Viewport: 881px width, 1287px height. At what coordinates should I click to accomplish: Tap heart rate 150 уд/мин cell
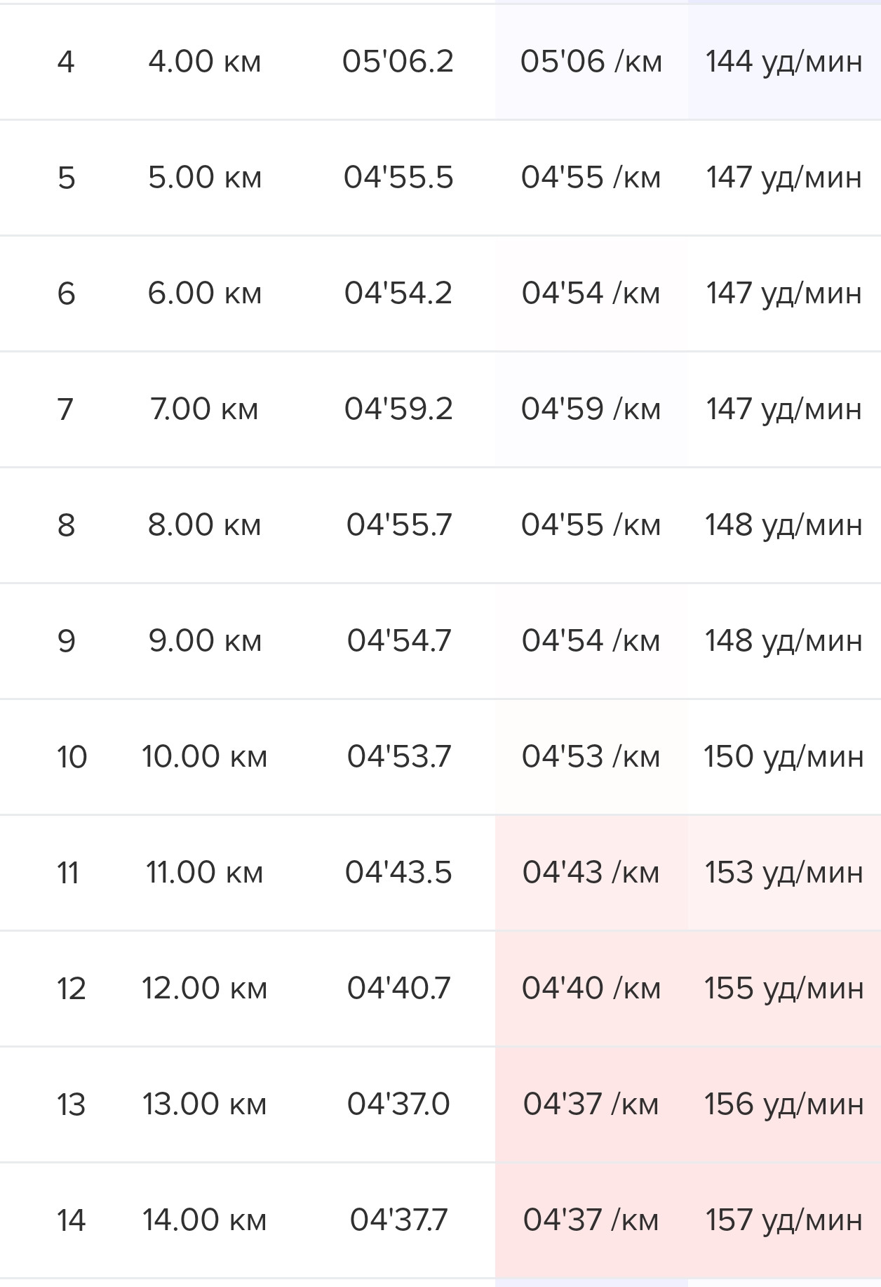click(784, 757)
